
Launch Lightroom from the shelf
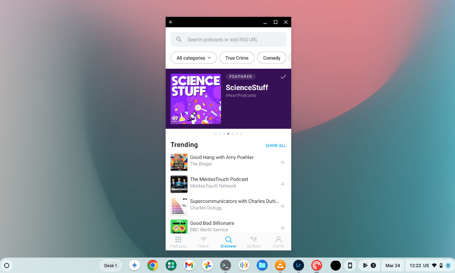(x=298, y=265)
